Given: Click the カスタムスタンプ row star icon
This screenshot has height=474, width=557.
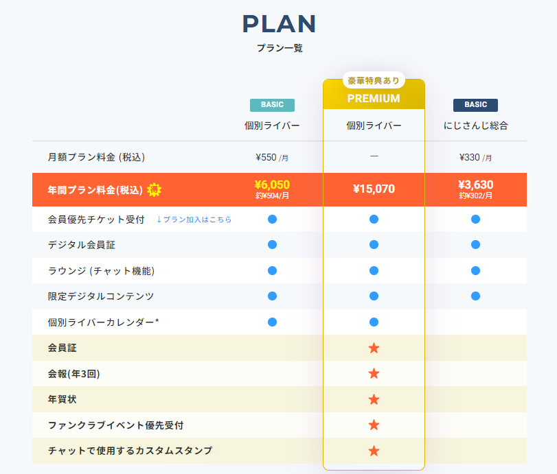Looking at the screenshot, I should point(374,451).
